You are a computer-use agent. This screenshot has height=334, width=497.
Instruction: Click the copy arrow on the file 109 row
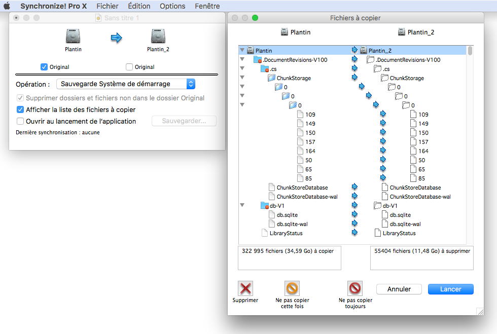tap(383, 114)
